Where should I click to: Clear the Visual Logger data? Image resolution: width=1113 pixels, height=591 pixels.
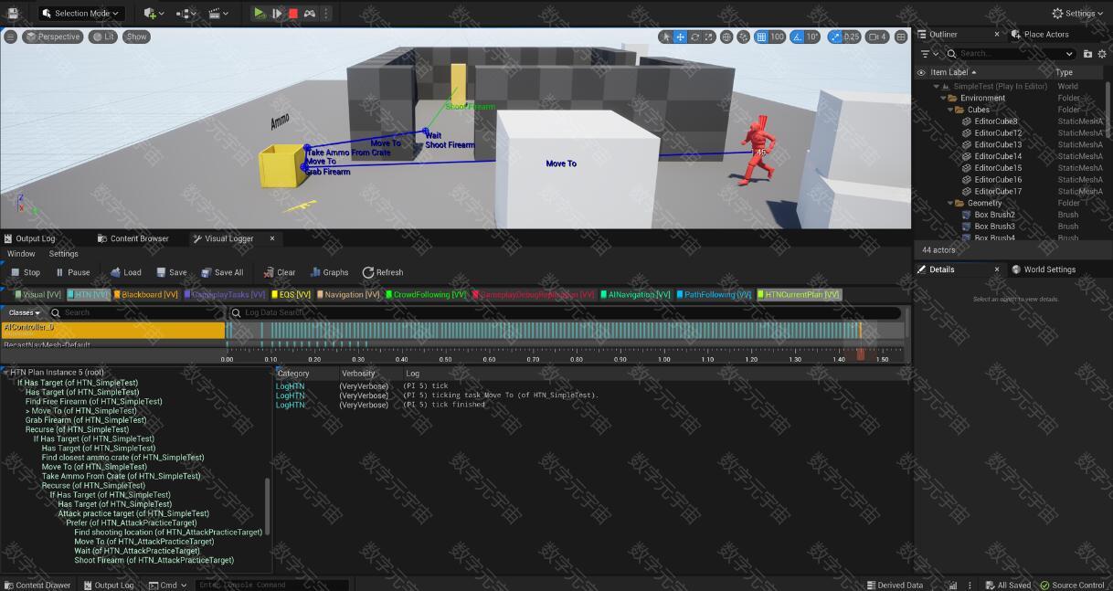pos(280,272)
